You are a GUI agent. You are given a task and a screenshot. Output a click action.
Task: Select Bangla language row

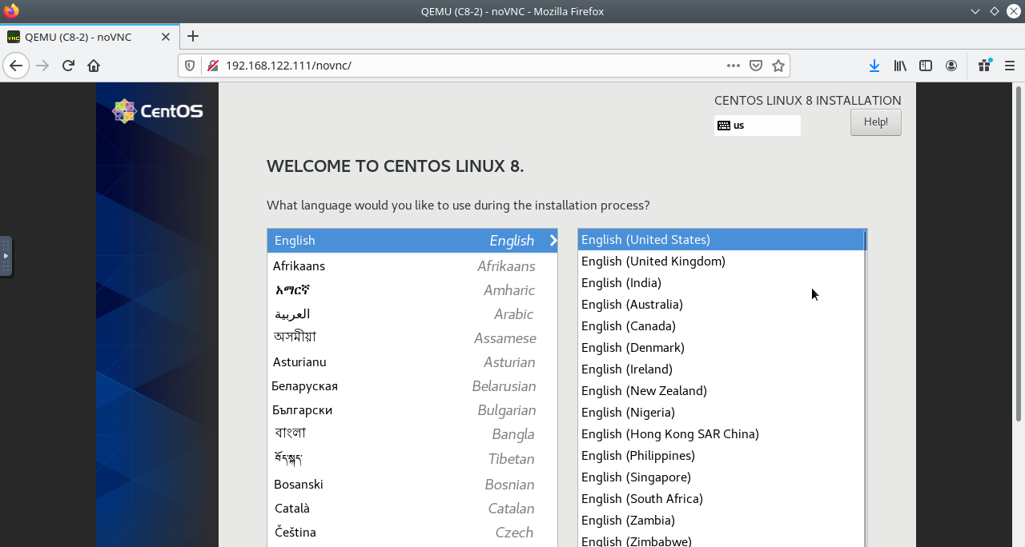(x=412, y=434)
